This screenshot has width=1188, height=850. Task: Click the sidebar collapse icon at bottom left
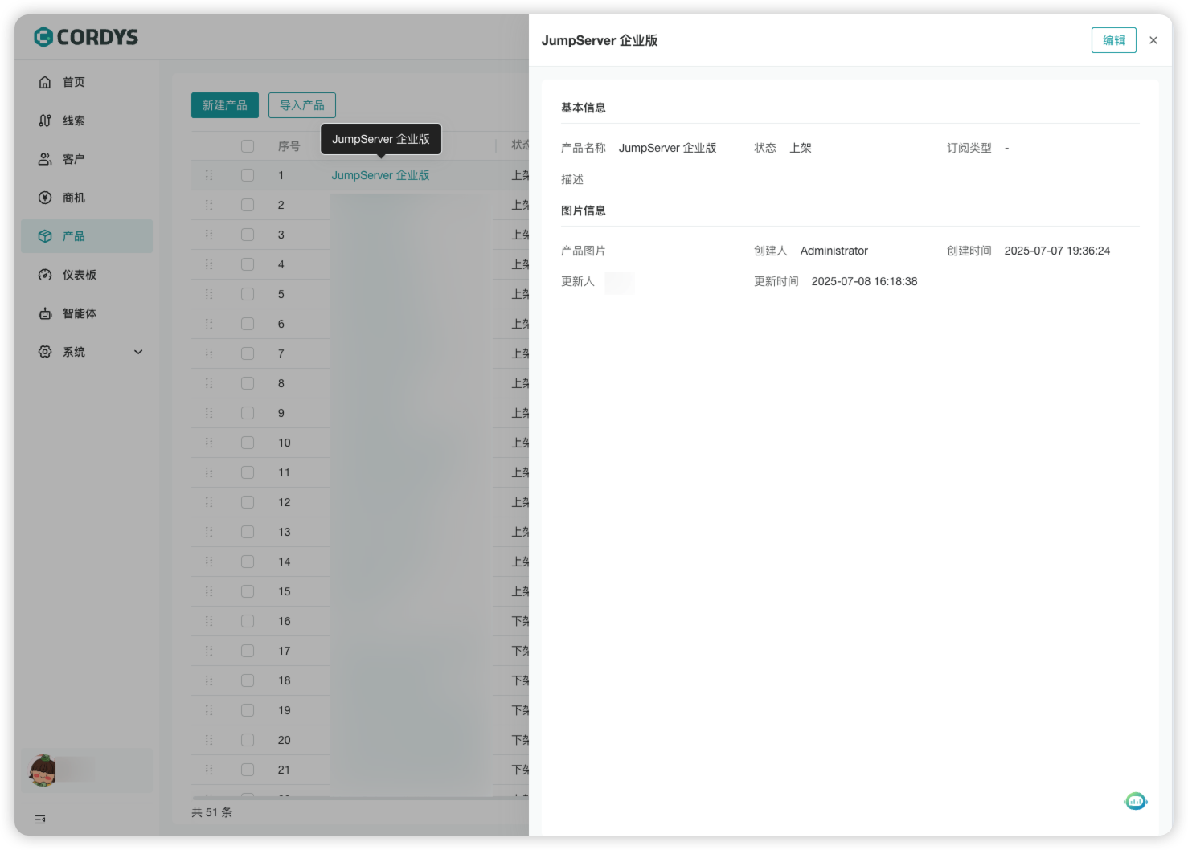[x=39, y=819]
